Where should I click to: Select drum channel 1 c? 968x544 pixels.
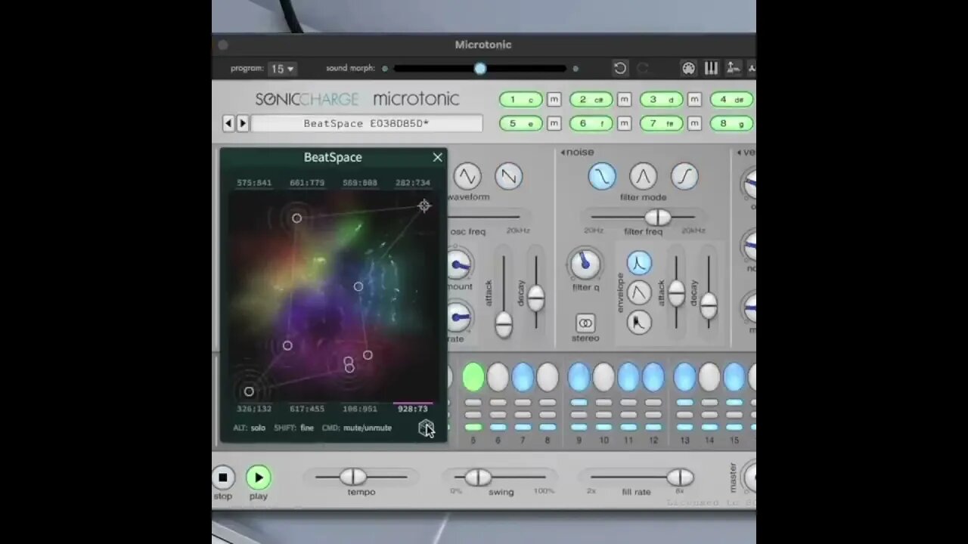click(521, 100)
